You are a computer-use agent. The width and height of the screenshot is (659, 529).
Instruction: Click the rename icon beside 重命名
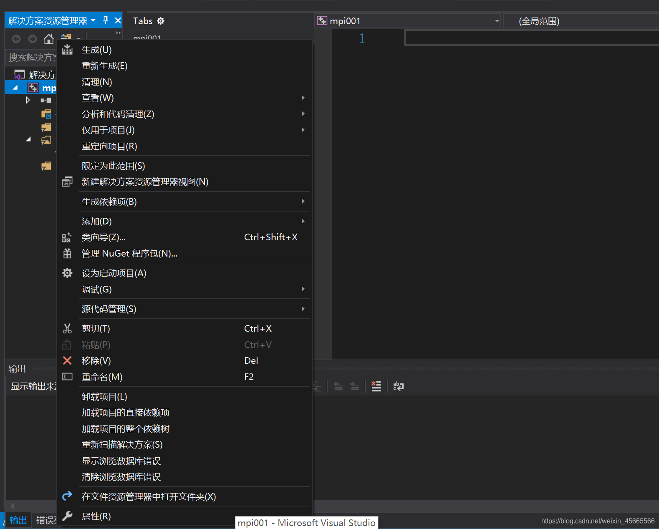click(67, 377)
